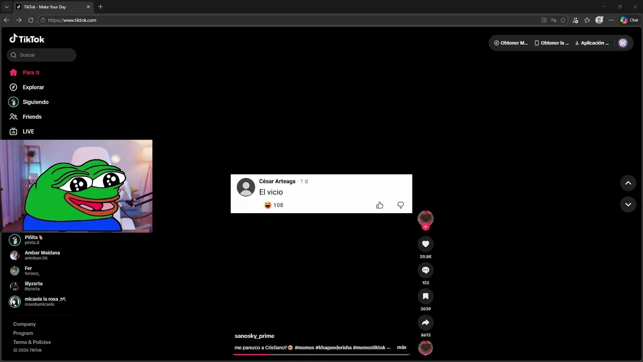The image size is (643, 362).
Task: Open the Friends section
Action: point(26,117)
